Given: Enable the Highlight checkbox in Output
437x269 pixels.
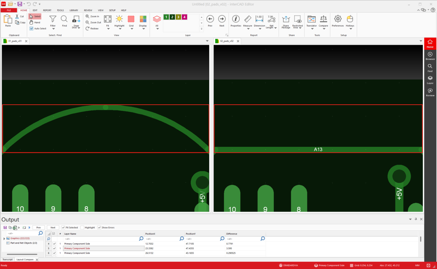Looking at the screenshot, I should click(82, 228).
